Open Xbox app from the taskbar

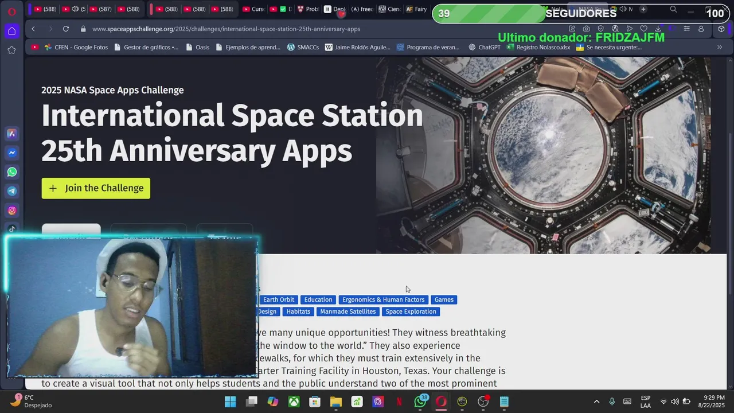click(294, 402)
